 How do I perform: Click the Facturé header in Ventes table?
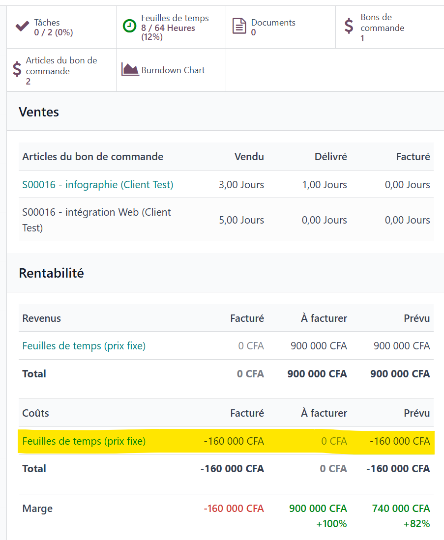pyautogui.click(x=413, y=157)
